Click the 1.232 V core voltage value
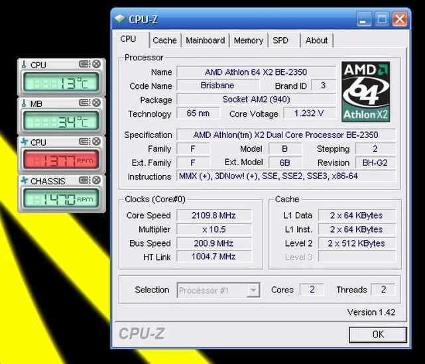The width and height of the screenshot is (425, 364). pyautogui.click(x=309, y=113)
